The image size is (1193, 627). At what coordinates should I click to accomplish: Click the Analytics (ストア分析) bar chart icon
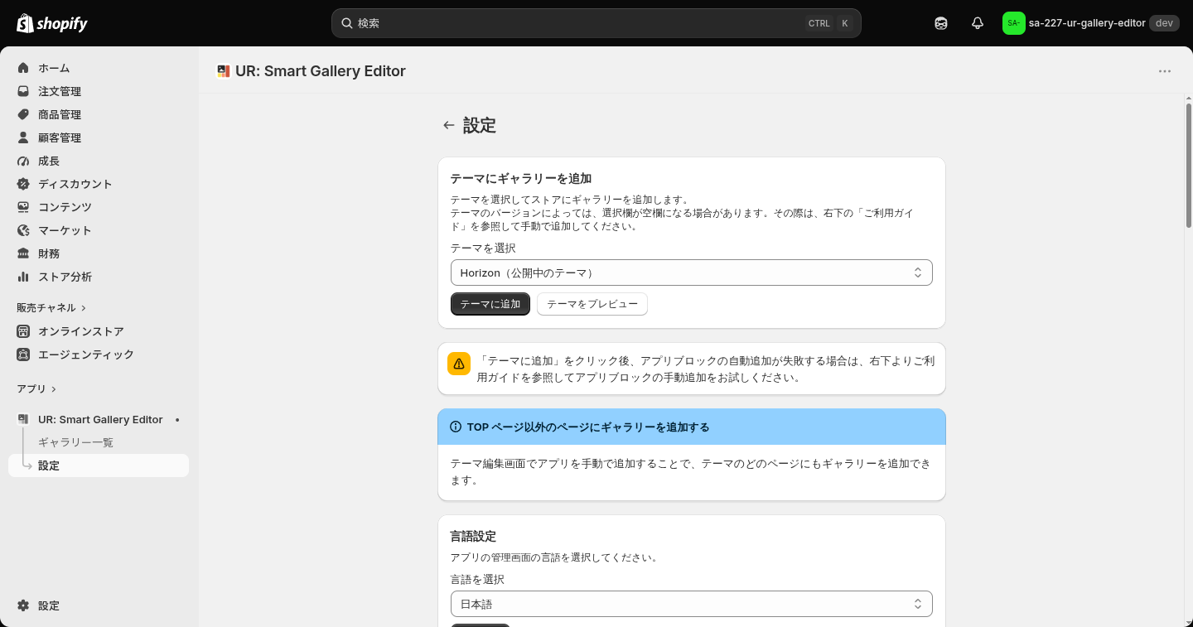[x=23, y=277]
